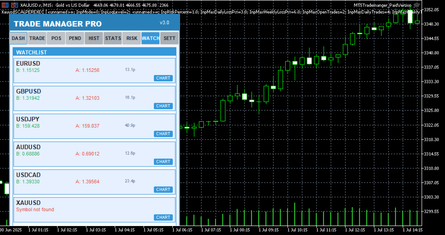This screenshot has width=445, height=235.
Task: Switch to the TRADE tab
Action: point(37,38)
